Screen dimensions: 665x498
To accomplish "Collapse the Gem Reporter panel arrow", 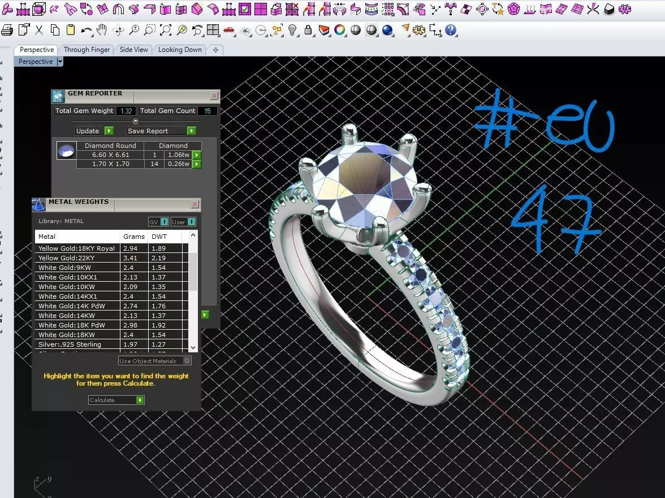I will point(136,121).
